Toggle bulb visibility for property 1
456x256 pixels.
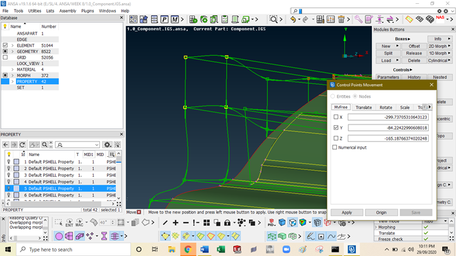tap(9, 162)
